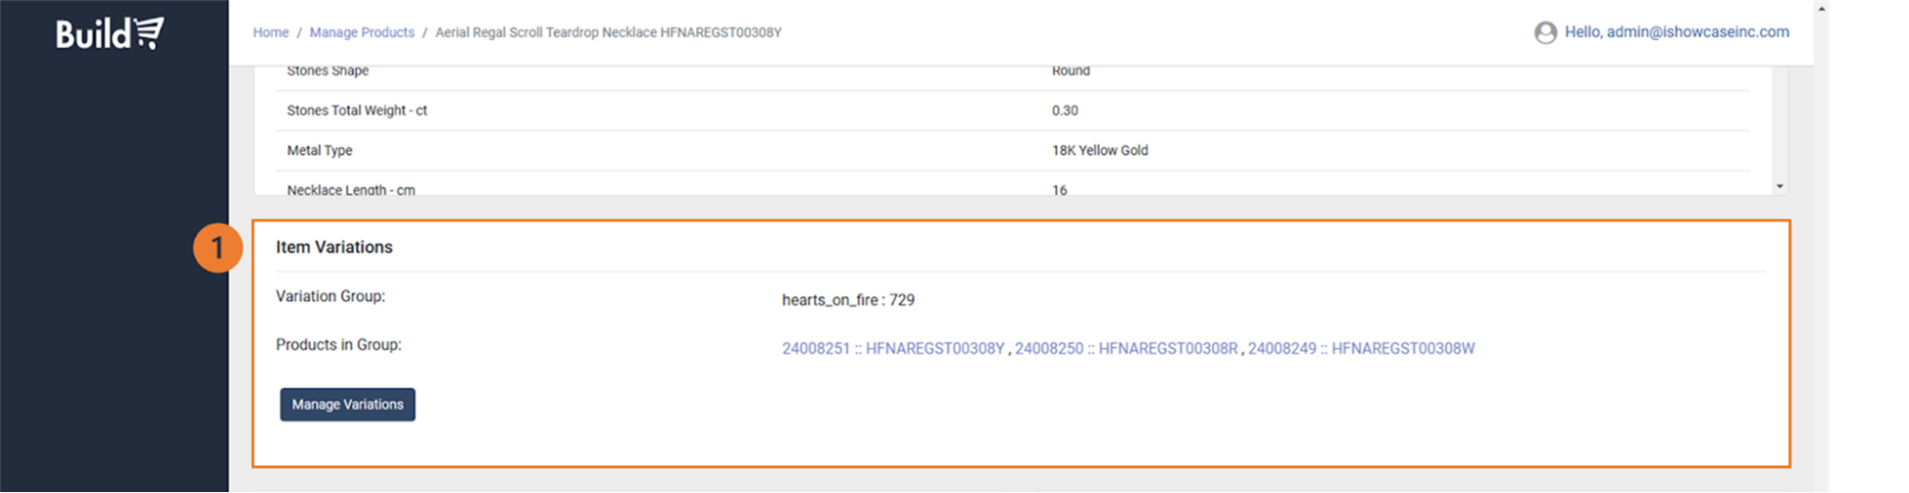Select the Item Variations heading
The height and width of the screenshot is (493, 1909).
coord(334,248)
